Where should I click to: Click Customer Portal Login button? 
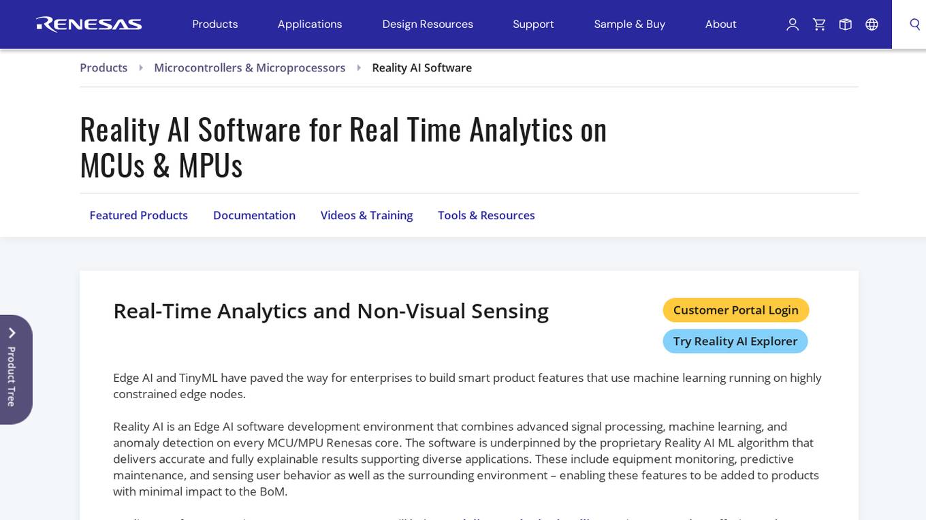tap(736, 310)
